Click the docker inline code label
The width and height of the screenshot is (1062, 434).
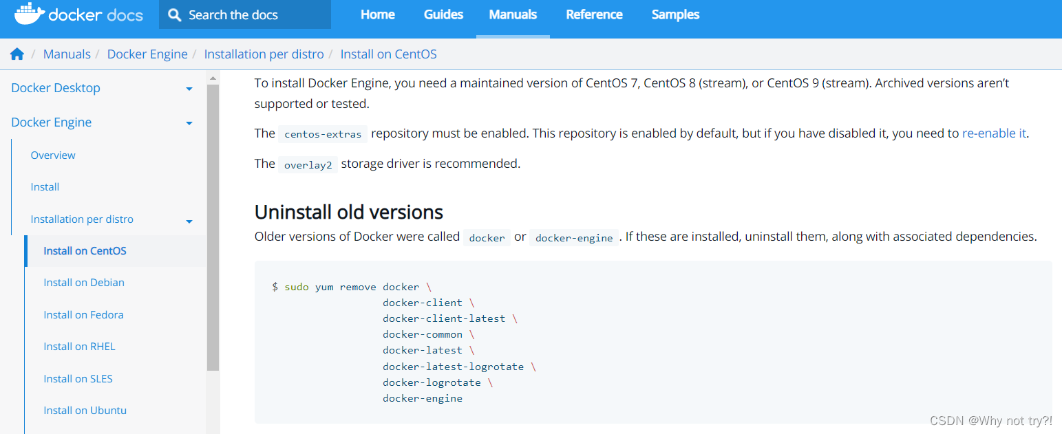[487, 237]
